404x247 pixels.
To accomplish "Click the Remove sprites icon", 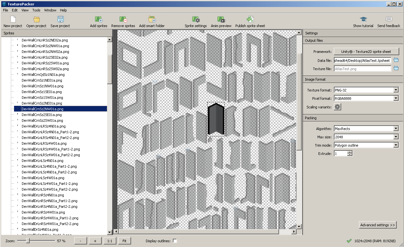I will coord(123,20).
